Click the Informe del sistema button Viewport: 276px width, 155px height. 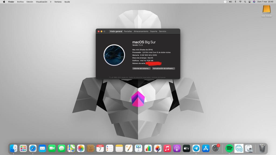(141, 69)
